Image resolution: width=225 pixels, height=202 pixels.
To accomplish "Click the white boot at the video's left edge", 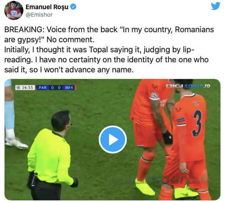I will 16,143.
